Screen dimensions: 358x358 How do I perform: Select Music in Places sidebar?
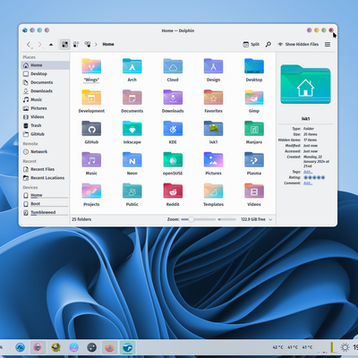coord(46,99)
